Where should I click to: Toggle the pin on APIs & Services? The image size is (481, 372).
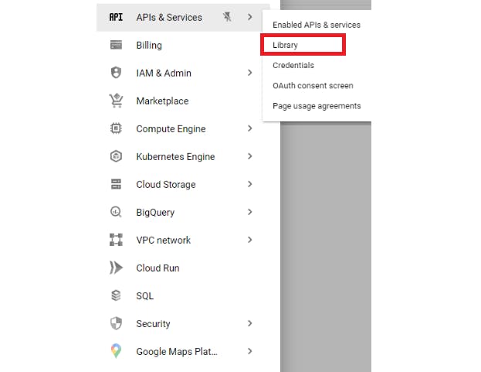(227, 17)
